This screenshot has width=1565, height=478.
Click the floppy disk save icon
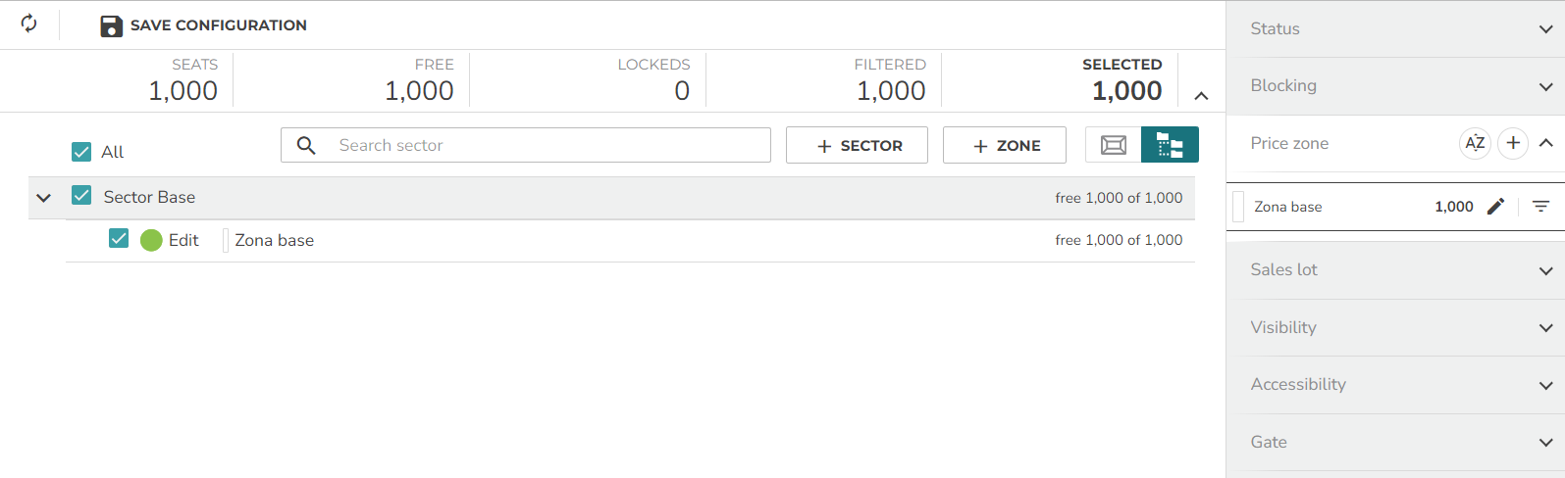(111, 25)
